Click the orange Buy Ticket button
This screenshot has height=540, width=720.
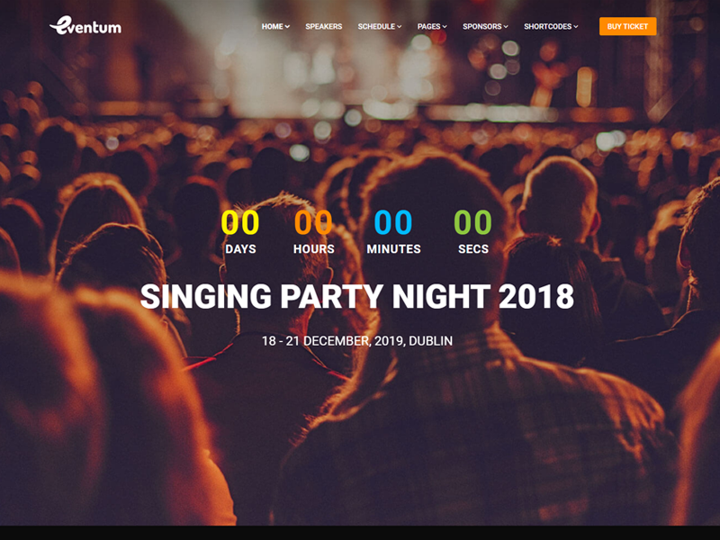click(627, 26)
